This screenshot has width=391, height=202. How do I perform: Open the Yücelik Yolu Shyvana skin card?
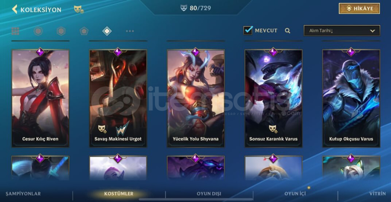coord(196,98)
